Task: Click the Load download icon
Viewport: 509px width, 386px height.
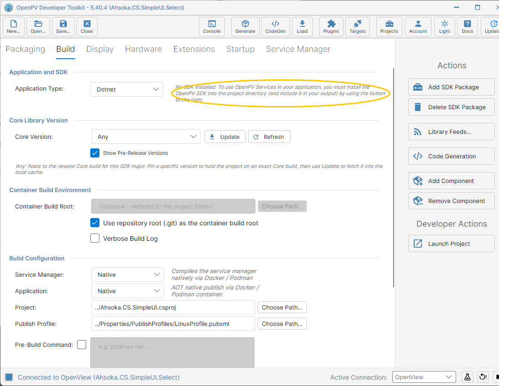Action: 302,26
